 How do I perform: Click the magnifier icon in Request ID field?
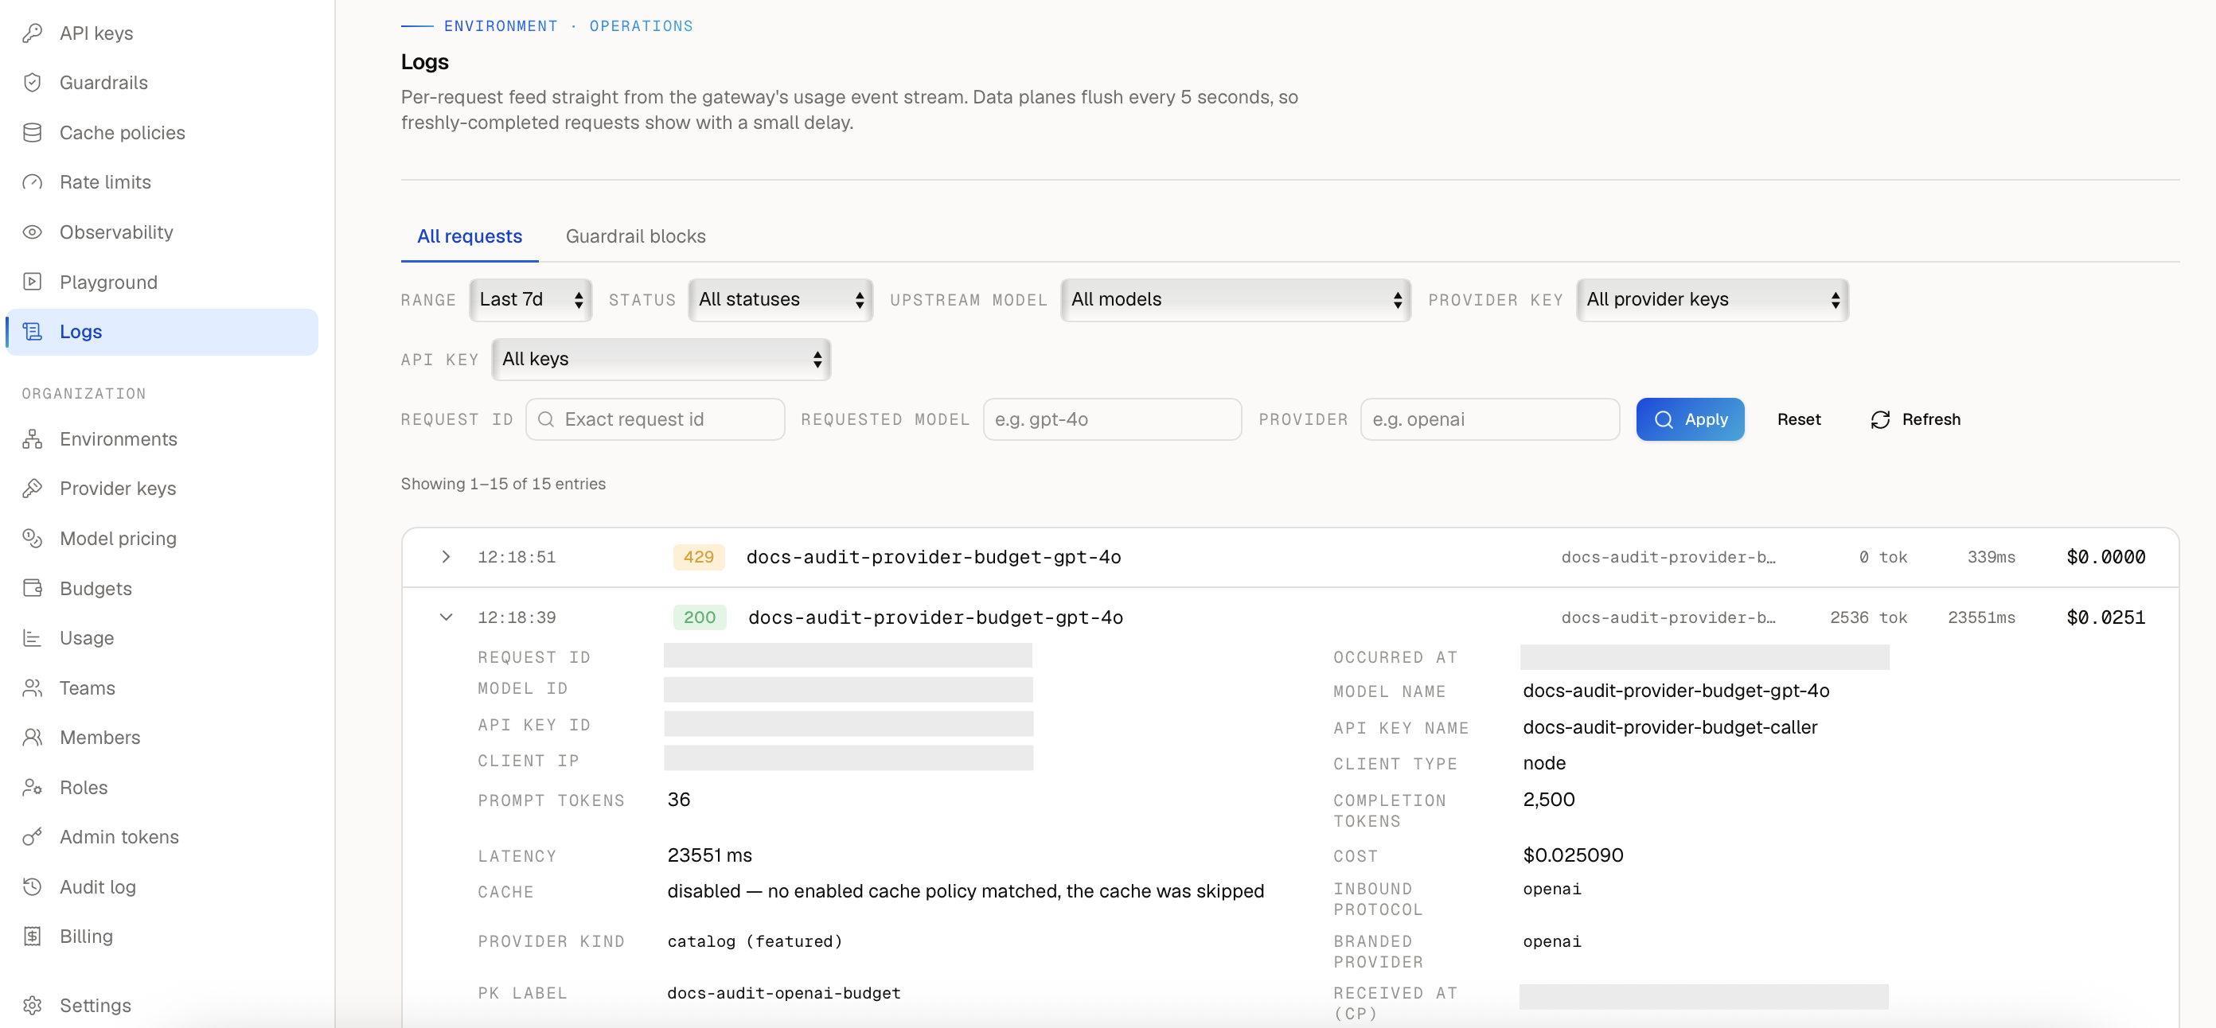[x=545, y=419]
